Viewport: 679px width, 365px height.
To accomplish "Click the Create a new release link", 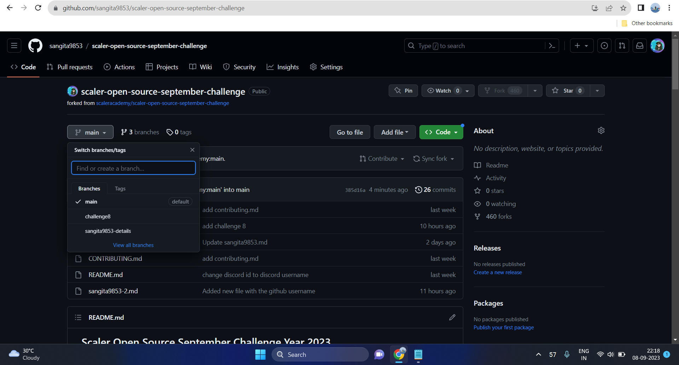I will (x=498, y=272).
